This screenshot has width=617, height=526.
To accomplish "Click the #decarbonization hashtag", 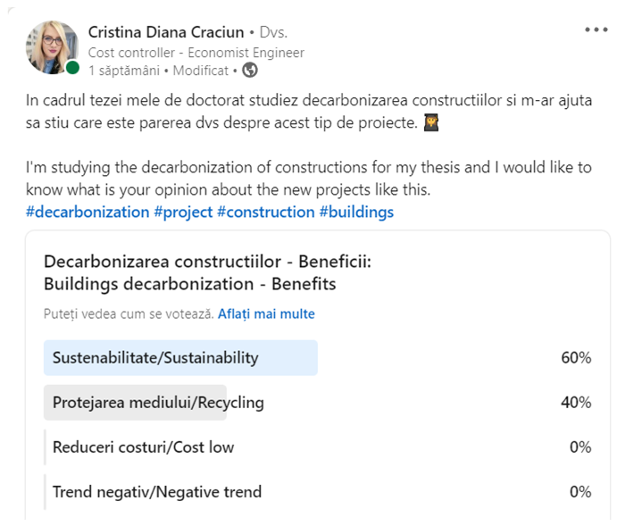I will 88,212.
